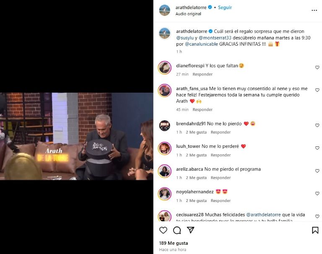The height and width of the screenshot is (254, 322).
Task: Open the @susylu mention link
Action: point(185,38)
